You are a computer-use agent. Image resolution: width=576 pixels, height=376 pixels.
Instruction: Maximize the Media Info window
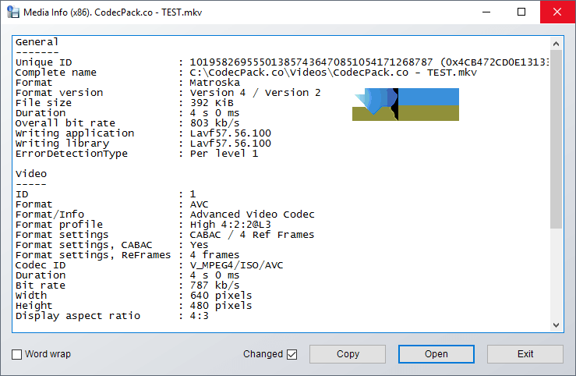tap(521, 12)
